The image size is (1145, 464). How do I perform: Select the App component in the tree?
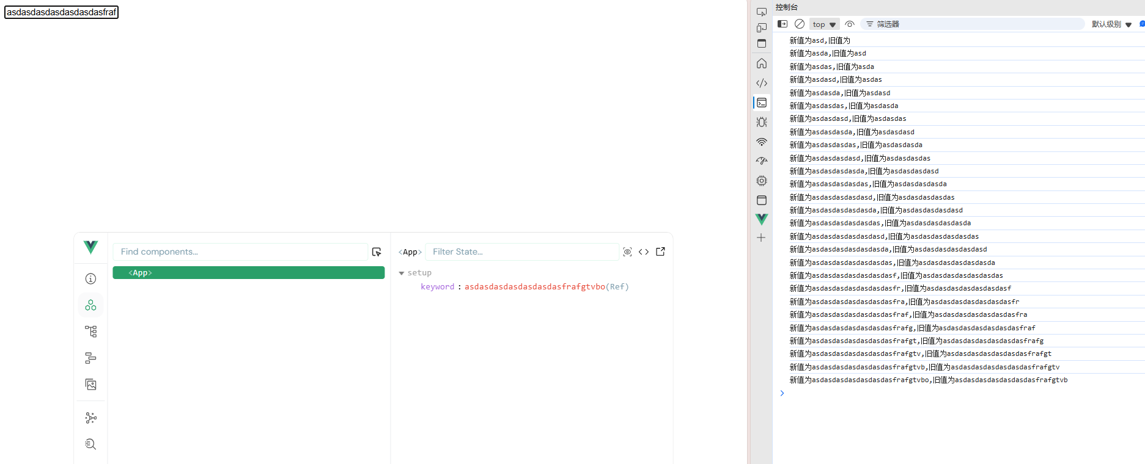(248, 273)
